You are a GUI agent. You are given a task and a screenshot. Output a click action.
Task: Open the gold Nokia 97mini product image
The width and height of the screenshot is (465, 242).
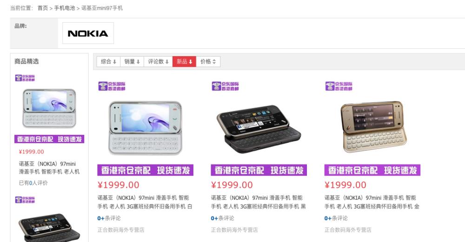pyautogui.click(x=373, y=127)
